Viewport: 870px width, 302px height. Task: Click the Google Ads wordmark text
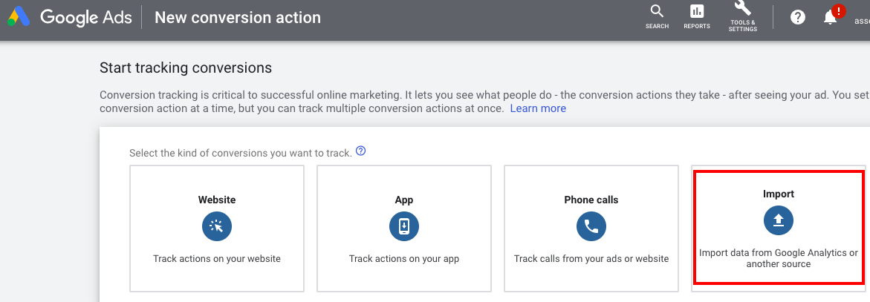[x=85, y=17]
